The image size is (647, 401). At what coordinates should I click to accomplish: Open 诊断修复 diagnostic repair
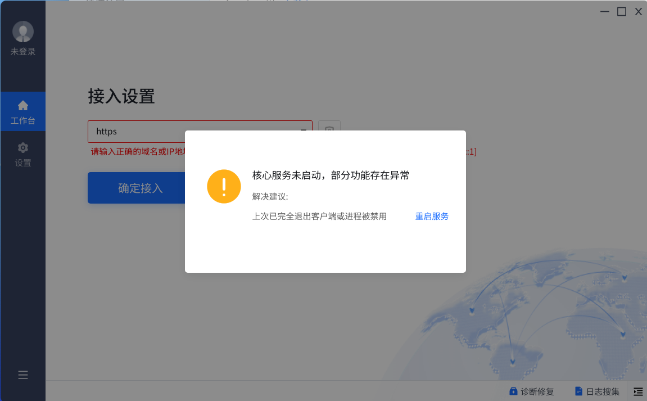[531, 391]
